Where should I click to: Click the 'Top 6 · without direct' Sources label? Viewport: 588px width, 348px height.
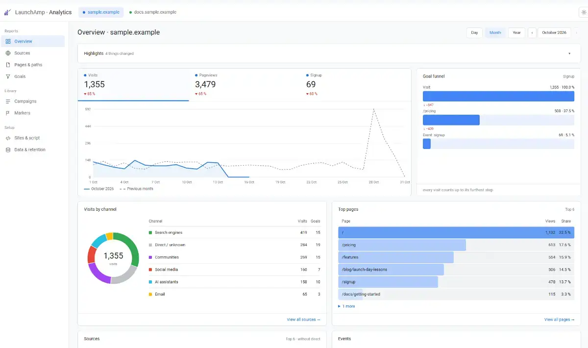click(x=303, y=339)
